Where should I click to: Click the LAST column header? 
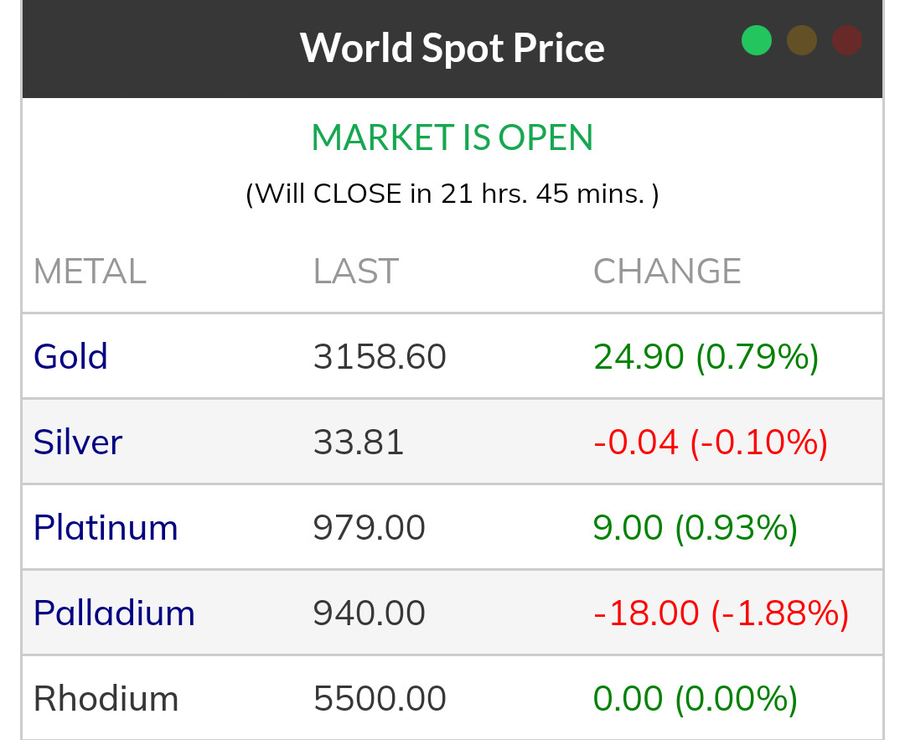356,272
